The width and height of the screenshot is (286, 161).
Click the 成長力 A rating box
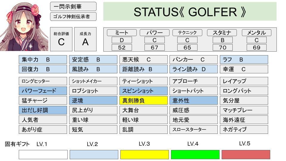pyautogui.click(x=85, y=39)
